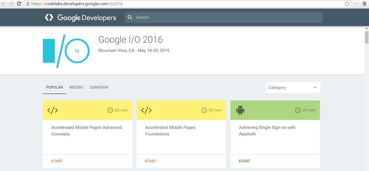Start the Accelerated Mobile Pages Advanced Concepts codelab

pyautogui.click(x=57, y=161)
